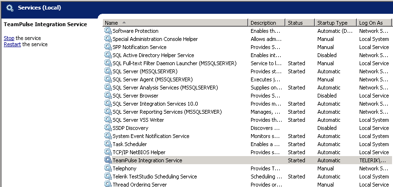The width and height of the screenshot is (393, 187).
Task: Click 'Scheduling ...' description of Telerik TestStudio
Action: pos(266,177)
